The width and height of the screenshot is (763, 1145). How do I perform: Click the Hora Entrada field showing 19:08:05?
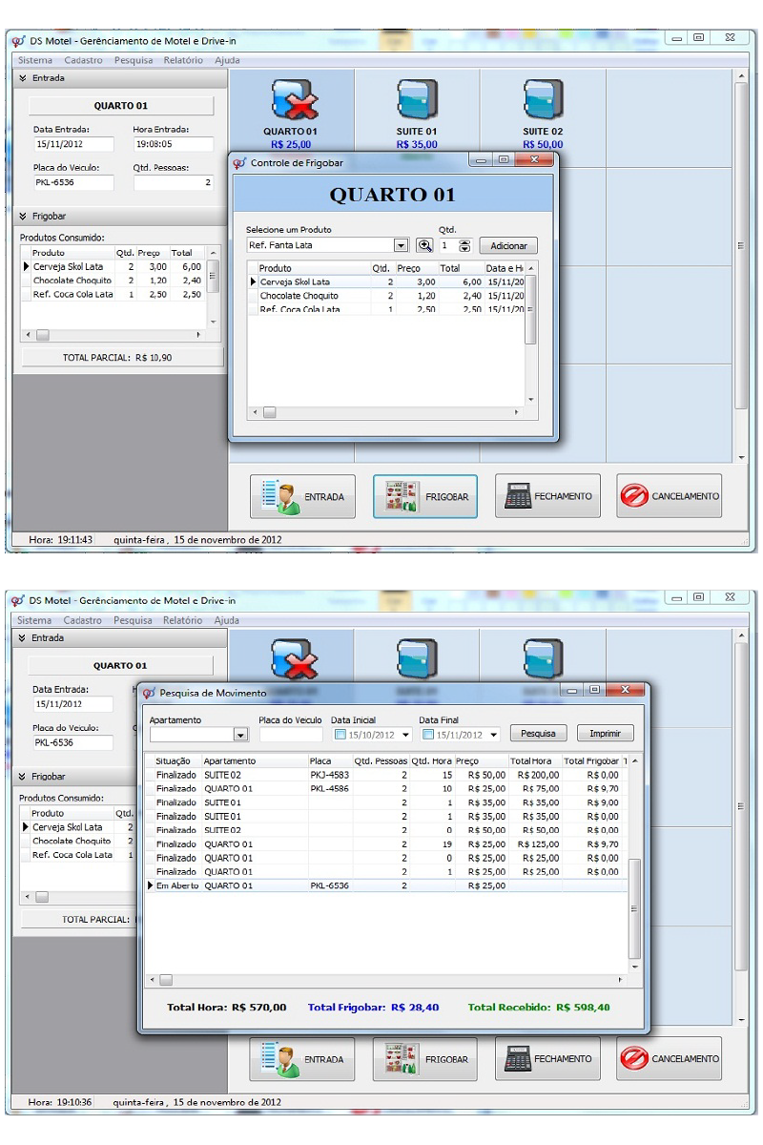point(173,144)
